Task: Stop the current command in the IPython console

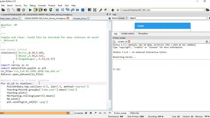Action: [207, 42]
